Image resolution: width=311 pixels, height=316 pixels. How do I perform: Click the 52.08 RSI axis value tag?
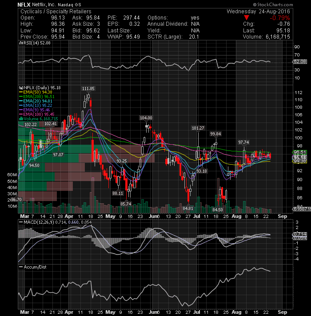[300, 61]
